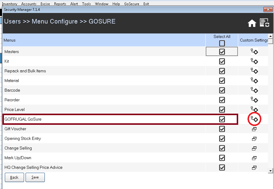Open custom settings for Price Level row
274x189 pixels.
click(x=254, y=109)
